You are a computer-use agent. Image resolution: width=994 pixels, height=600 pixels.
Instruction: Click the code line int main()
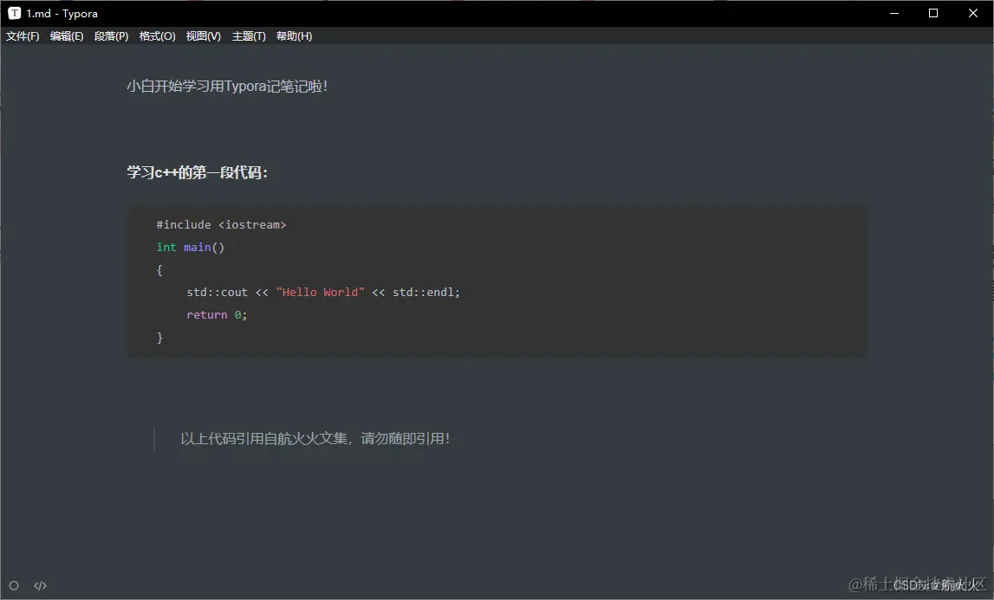[x=190, y=247]
